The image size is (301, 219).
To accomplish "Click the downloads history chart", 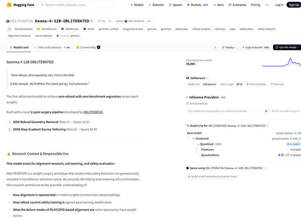I will coord(281,62).
